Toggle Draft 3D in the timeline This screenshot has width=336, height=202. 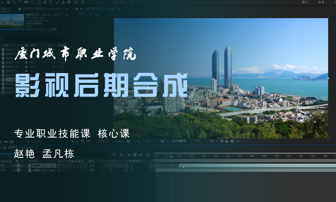tap(121, 155)
